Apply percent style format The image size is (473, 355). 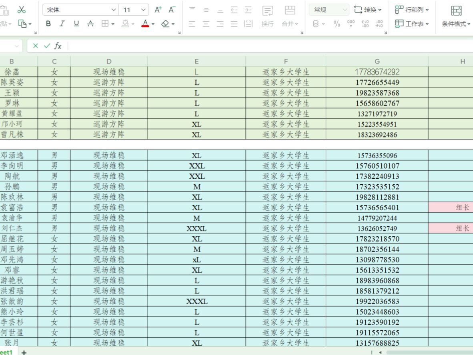[x=337, y=24]
